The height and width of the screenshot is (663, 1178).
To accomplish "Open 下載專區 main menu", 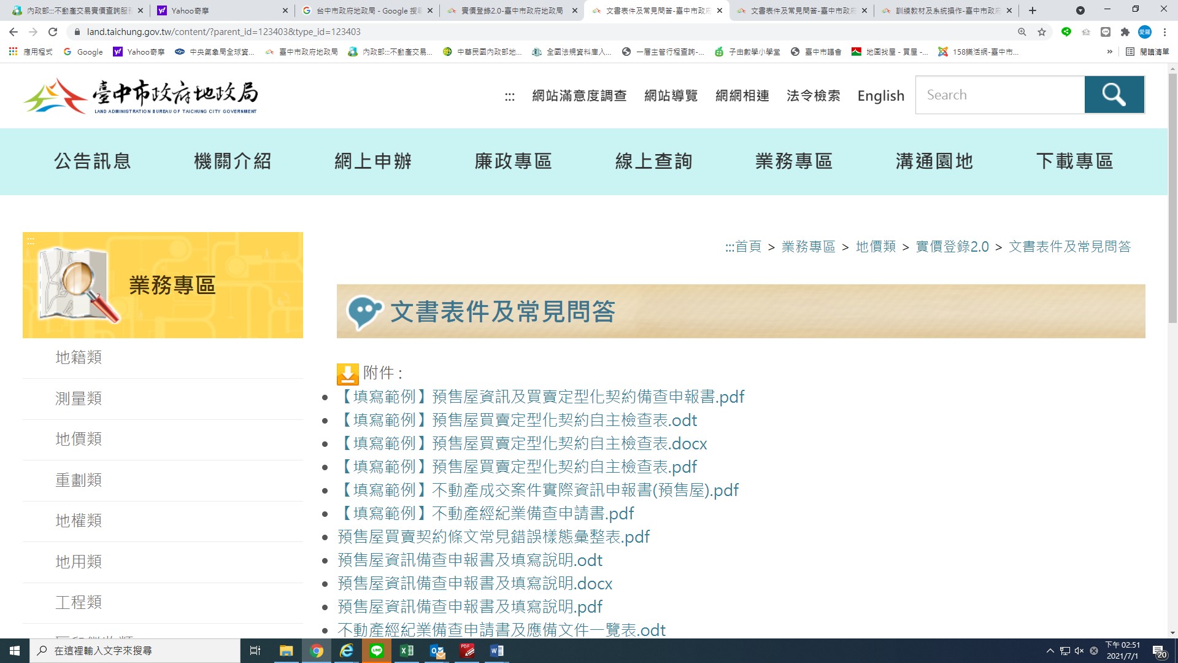I will point(1075,161).
